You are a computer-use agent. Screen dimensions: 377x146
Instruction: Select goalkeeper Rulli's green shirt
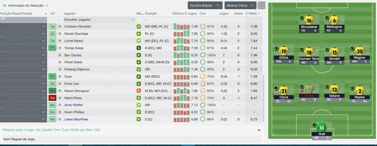pyautogui.click(x=321, y=128)
